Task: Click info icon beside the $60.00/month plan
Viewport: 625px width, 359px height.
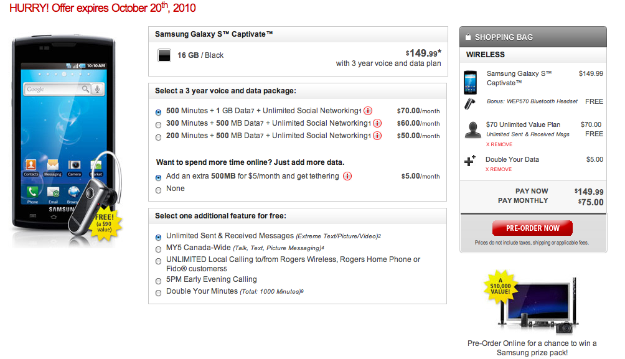Action: click(377, 124)
